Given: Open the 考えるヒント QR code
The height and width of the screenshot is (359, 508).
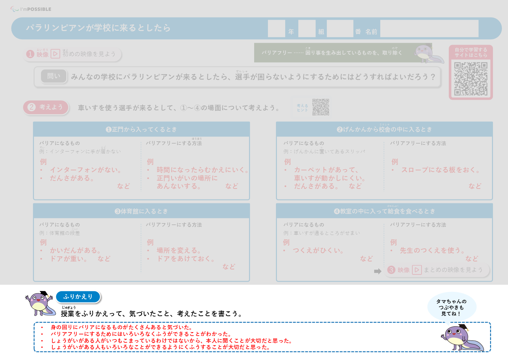Looking at the screenshot, I should point(321,107).
